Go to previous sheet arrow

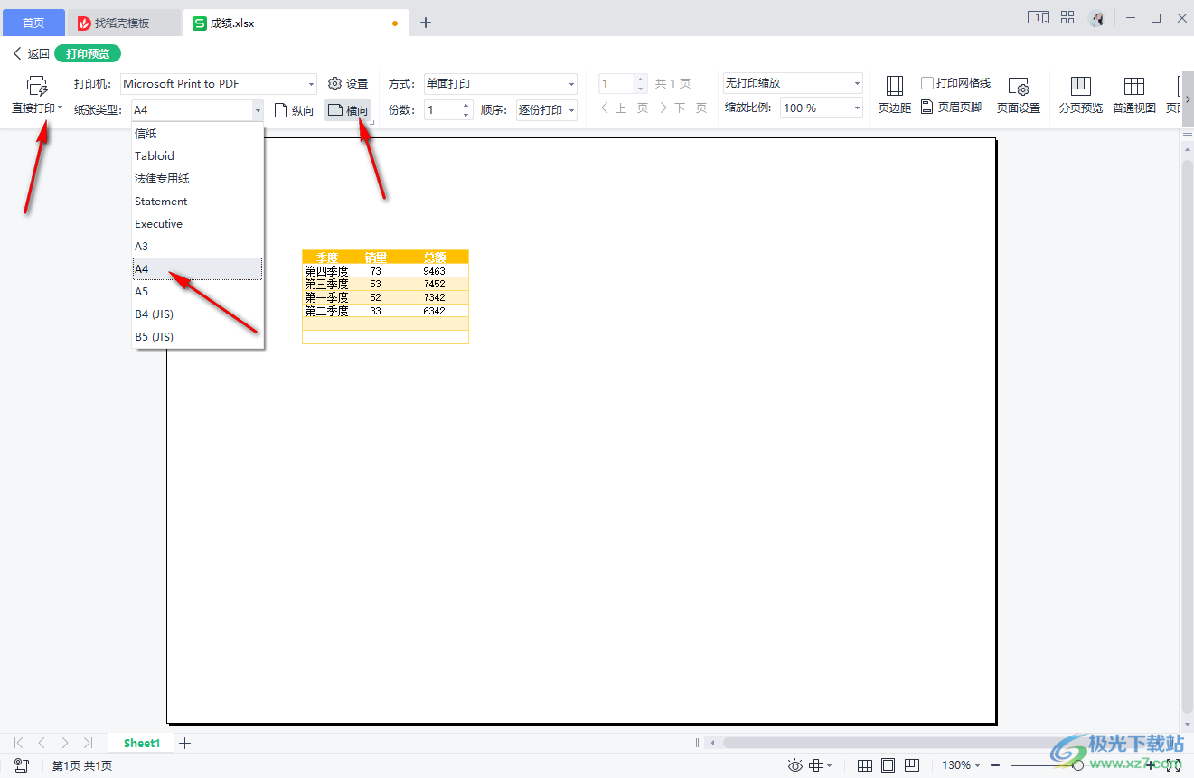(42, 743)
